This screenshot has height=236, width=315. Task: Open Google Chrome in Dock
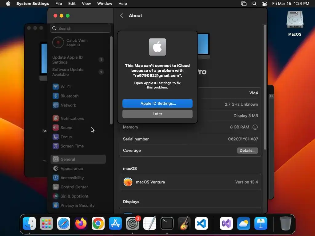[x=98, y=223]
